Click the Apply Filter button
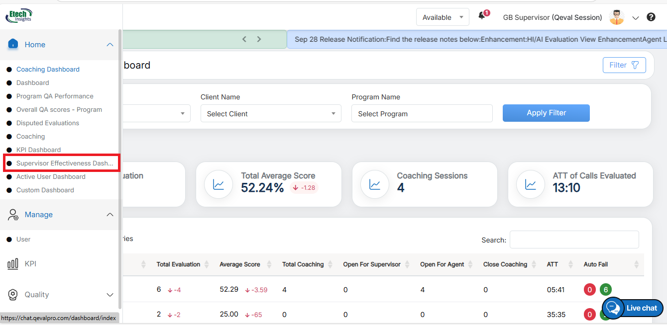This screenshot has width=667, height=325. (546, 113)
